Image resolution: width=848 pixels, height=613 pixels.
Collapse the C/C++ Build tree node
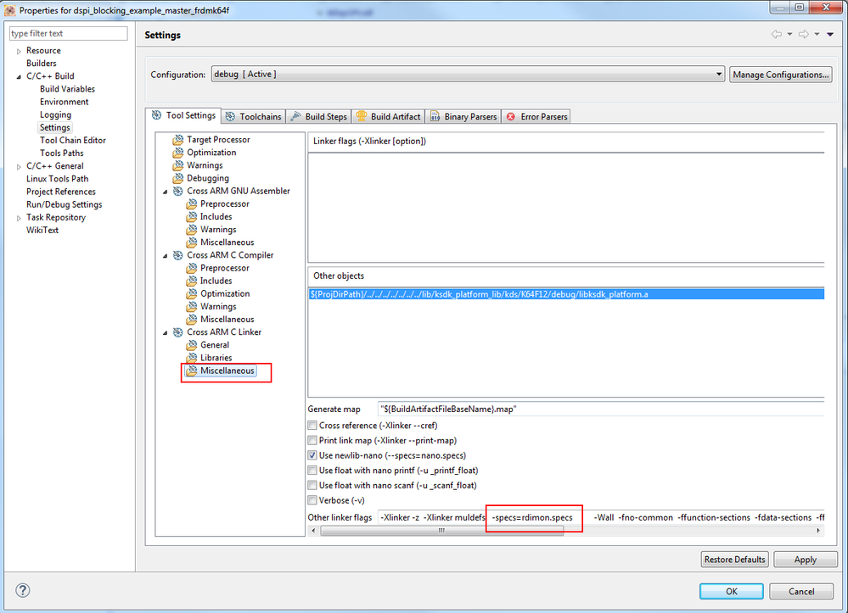(19, 76)
